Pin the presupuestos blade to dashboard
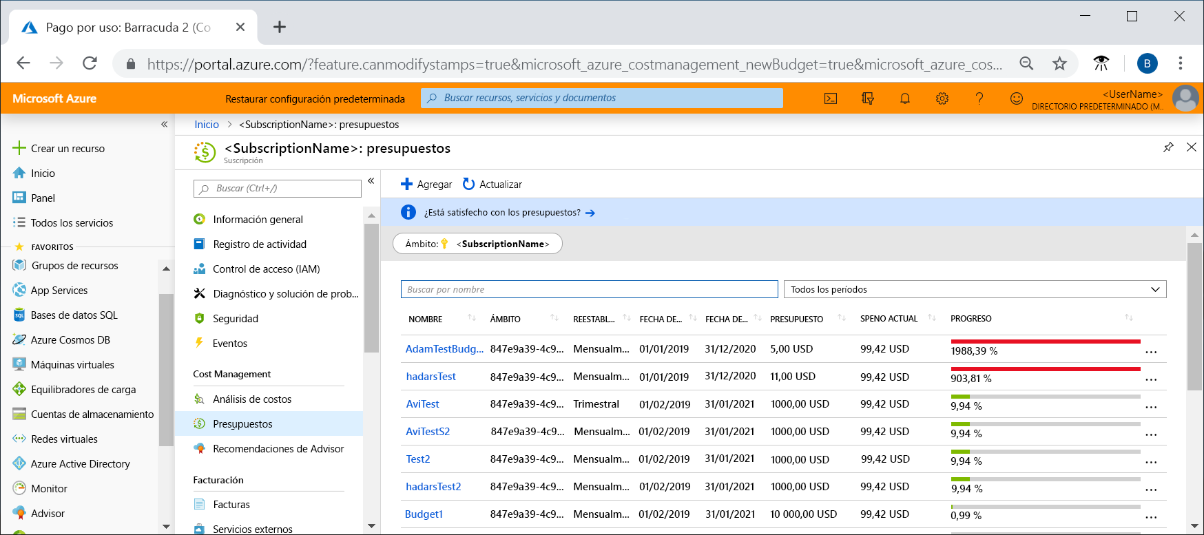This screenshot has width=1204, height=535. click(x=1168, y=147)
